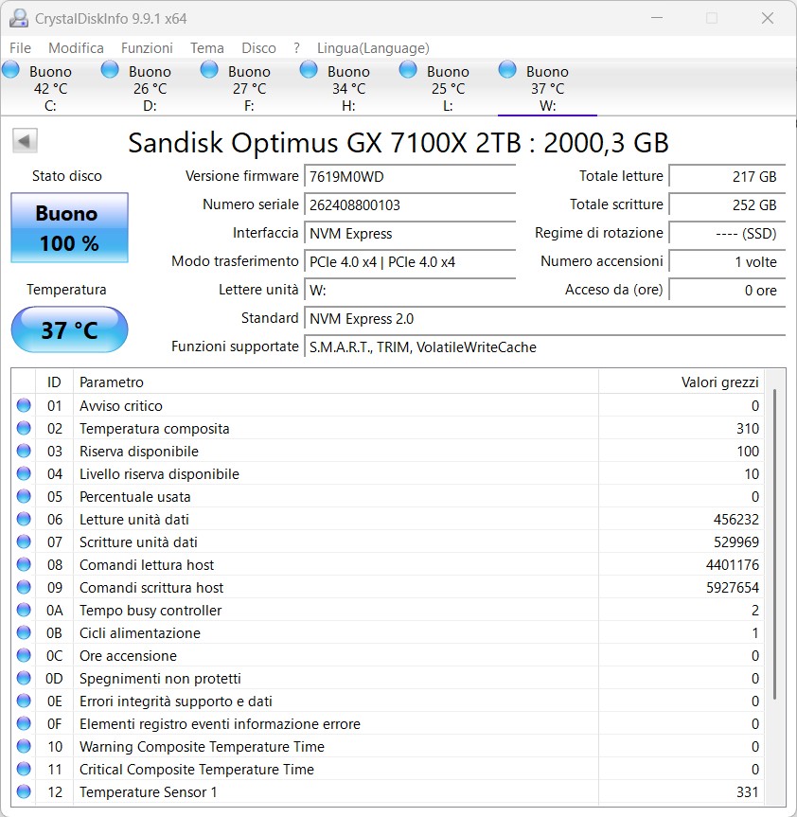Select the Elementi registro eventi informazione errore row
Screen dimensions: 797x817
pyautogui.click(x=387, y=723)
